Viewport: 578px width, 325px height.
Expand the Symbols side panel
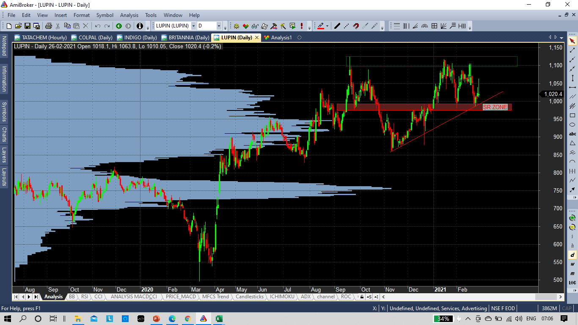[x=4, y=111]
